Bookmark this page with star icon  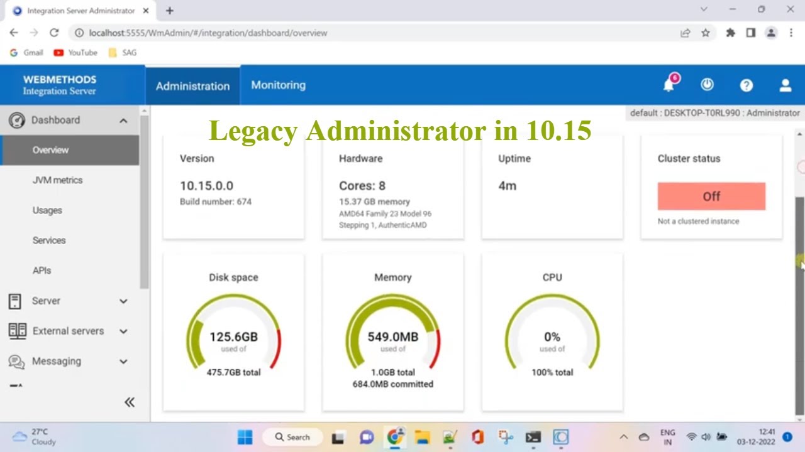point(706,33)
